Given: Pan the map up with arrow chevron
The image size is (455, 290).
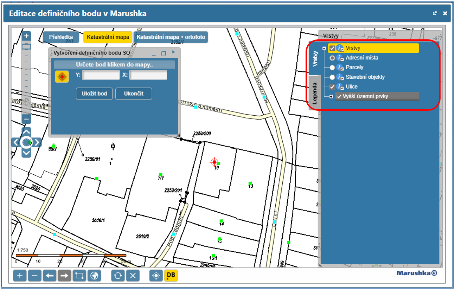Looking at the screenshot, I should (26, 131).
